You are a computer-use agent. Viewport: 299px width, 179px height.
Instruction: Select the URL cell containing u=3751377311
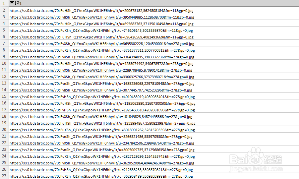click(x=154, y=50)
